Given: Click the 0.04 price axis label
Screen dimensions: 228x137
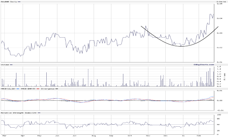Looking at the screenshot, I should point(220,18).
